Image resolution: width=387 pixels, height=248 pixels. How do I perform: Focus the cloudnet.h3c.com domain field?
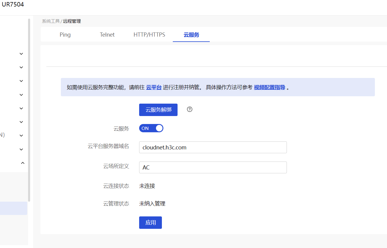213,147
